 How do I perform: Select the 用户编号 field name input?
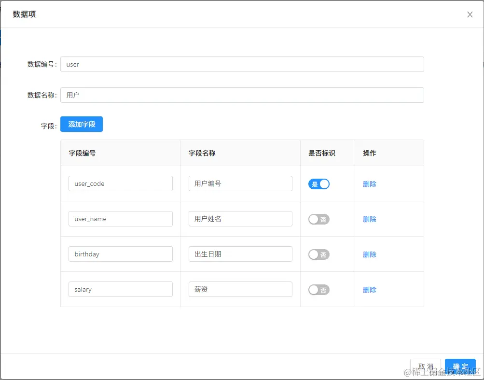tap(240, 183)
